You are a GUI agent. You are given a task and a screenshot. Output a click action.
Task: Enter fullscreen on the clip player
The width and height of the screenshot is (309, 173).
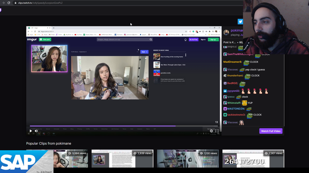[217, 131]
